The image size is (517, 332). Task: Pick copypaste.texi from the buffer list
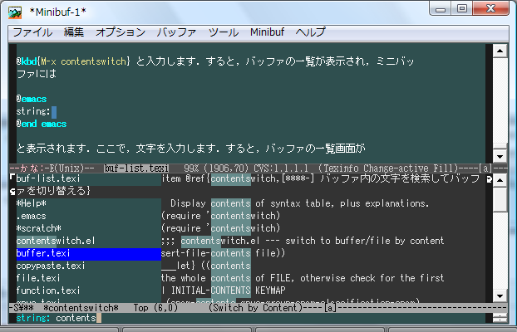50,266
